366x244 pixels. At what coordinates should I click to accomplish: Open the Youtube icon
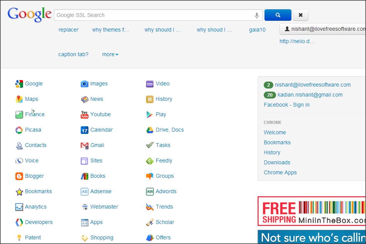85,115
